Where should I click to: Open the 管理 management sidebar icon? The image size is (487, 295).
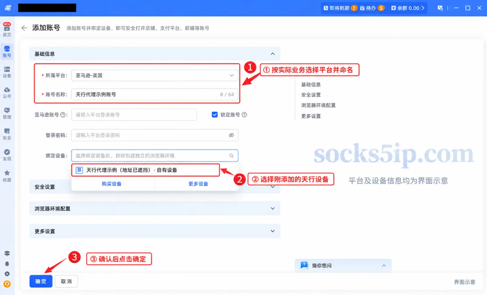[x=7, y=113]
